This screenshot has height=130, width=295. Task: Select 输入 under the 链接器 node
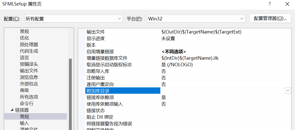[24, 123]
